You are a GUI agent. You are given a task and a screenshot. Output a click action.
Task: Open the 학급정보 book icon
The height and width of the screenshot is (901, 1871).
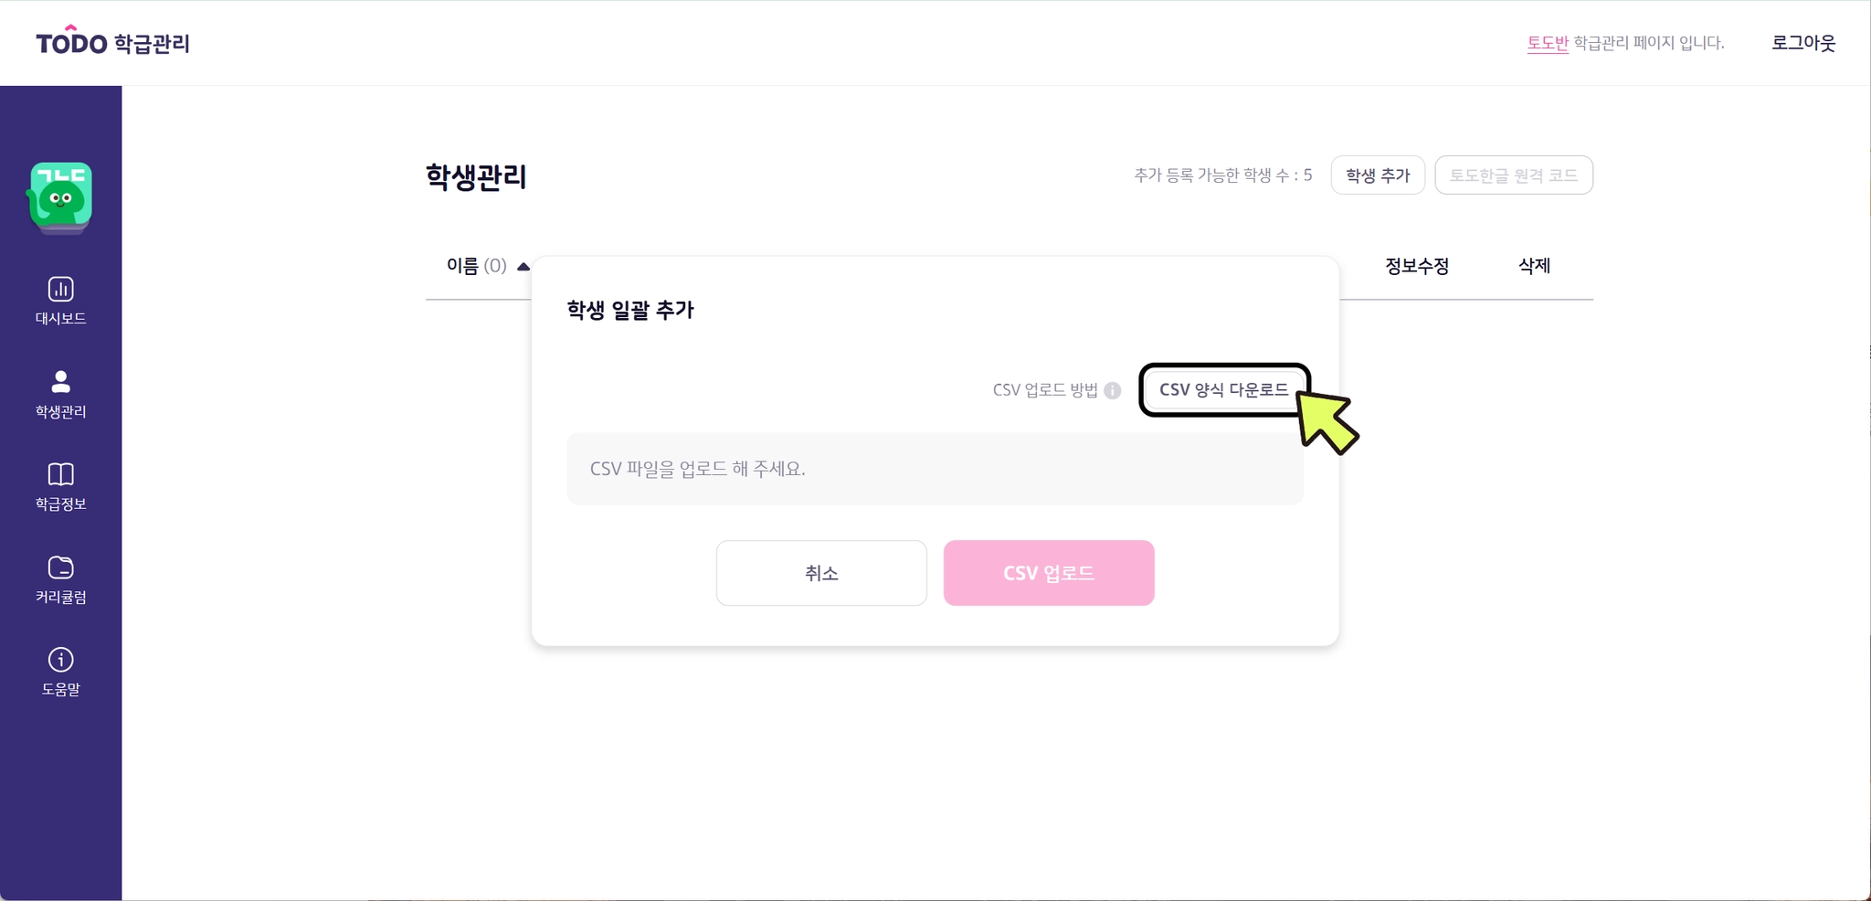coord(60,474)
